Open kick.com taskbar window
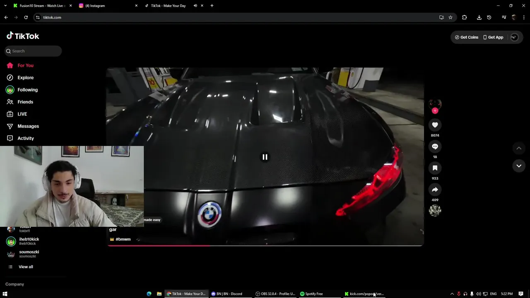530x298 pixels. click(364, 294)
